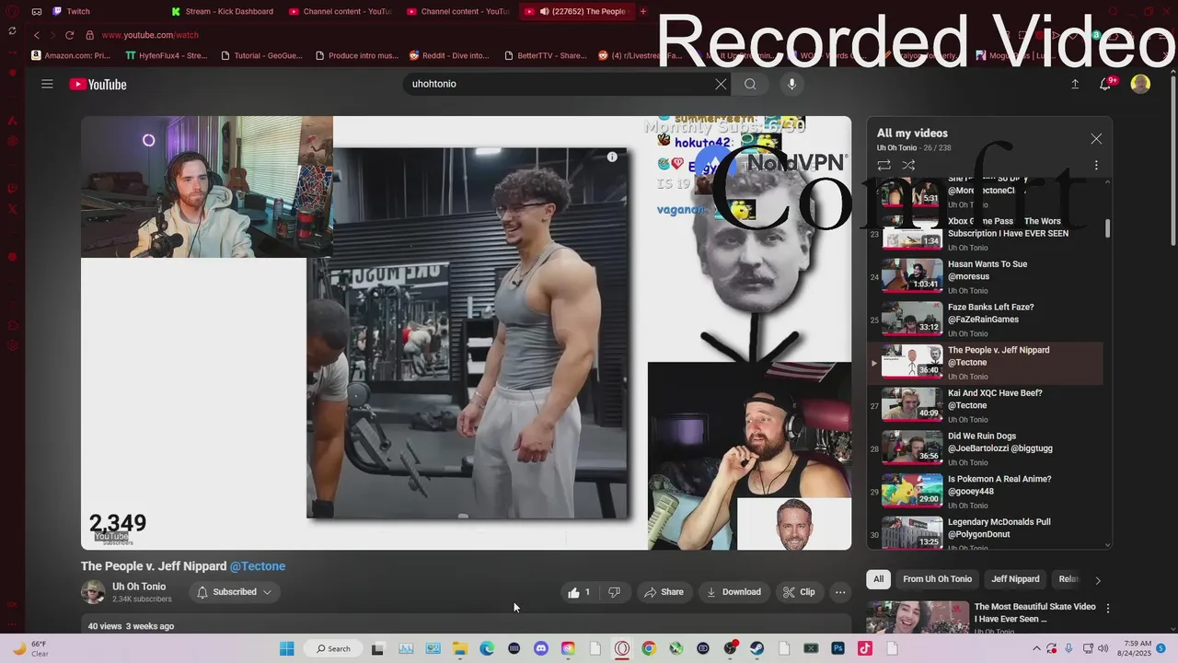Open YouTube notifications bell
The image size is (1178, 663).
[1106, 84]
